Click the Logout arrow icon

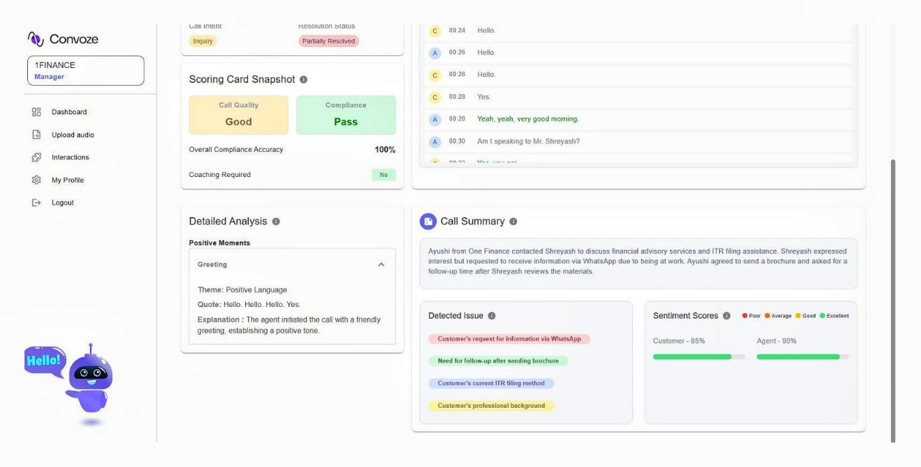(37, 203)
